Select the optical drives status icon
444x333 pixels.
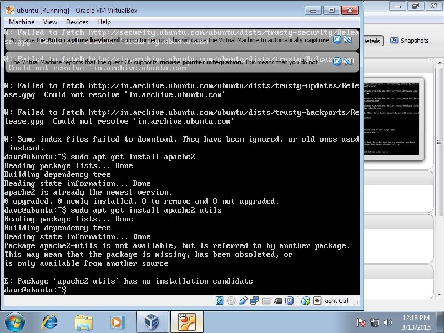pyautogui.click(x=231, y=300)
